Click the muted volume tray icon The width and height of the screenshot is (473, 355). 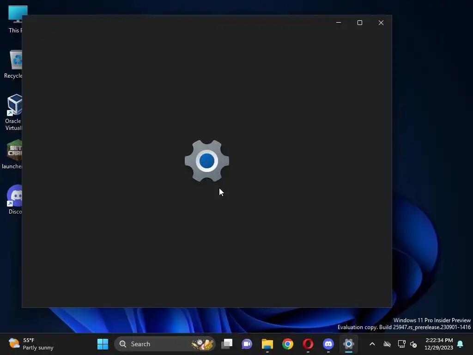coord(413,344)
